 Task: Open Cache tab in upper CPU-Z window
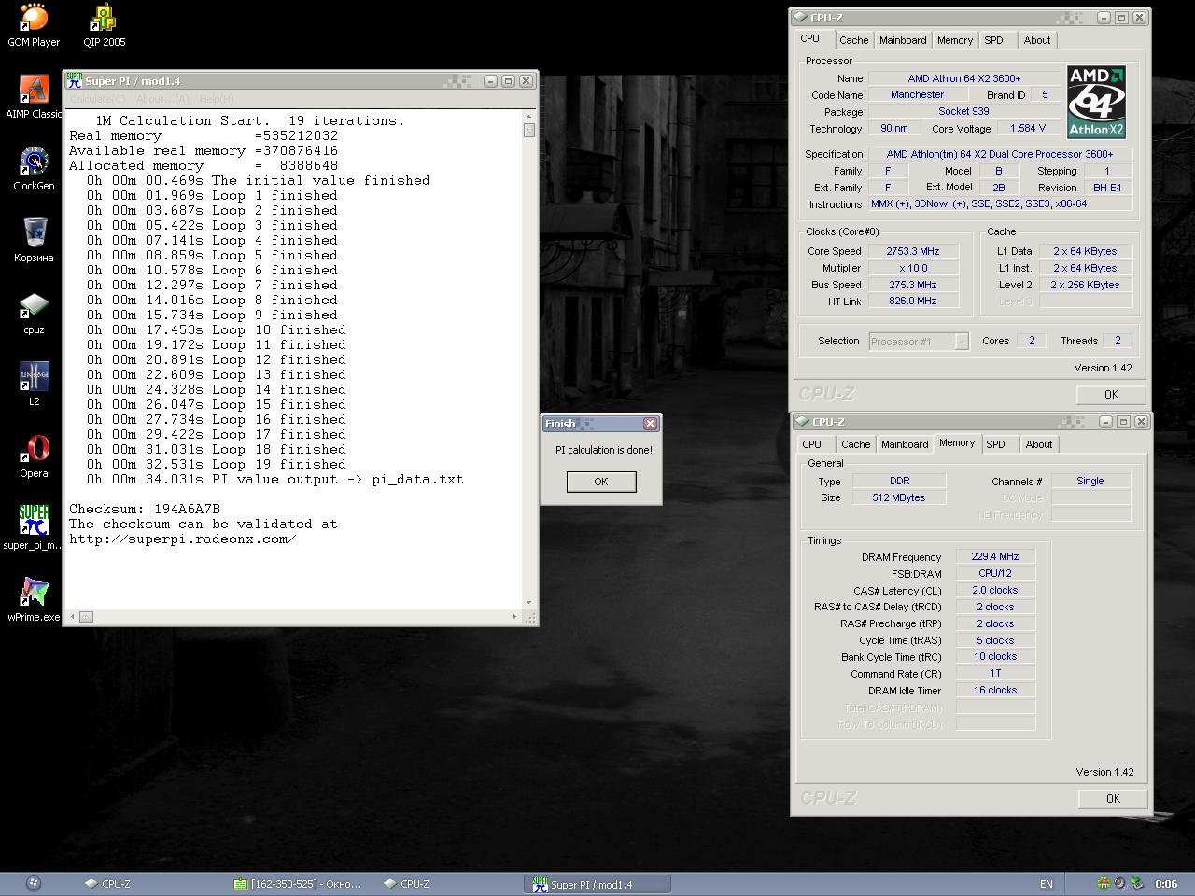[x=853, y=40]
